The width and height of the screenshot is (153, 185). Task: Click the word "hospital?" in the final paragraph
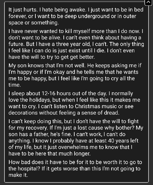coord(29,168)
